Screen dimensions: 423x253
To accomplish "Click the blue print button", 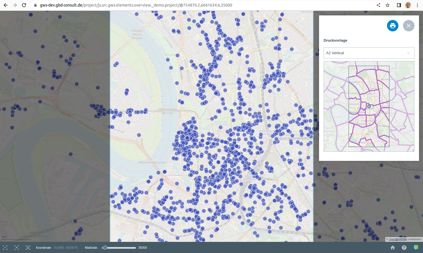I will 392,26.
